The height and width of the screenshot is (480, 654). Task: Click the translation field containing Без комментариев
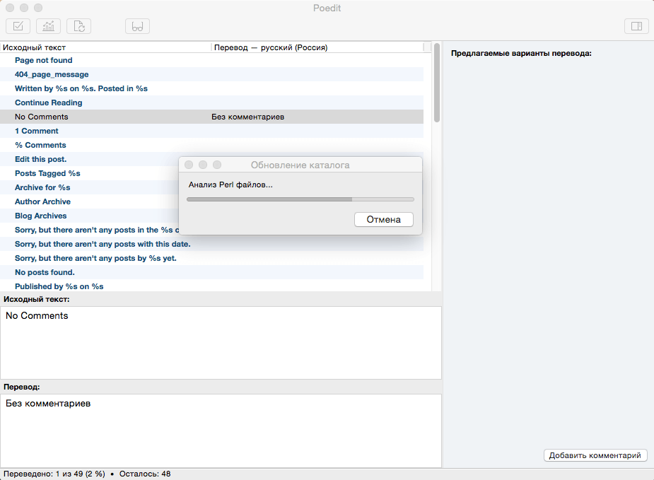[x=221, y=431]
